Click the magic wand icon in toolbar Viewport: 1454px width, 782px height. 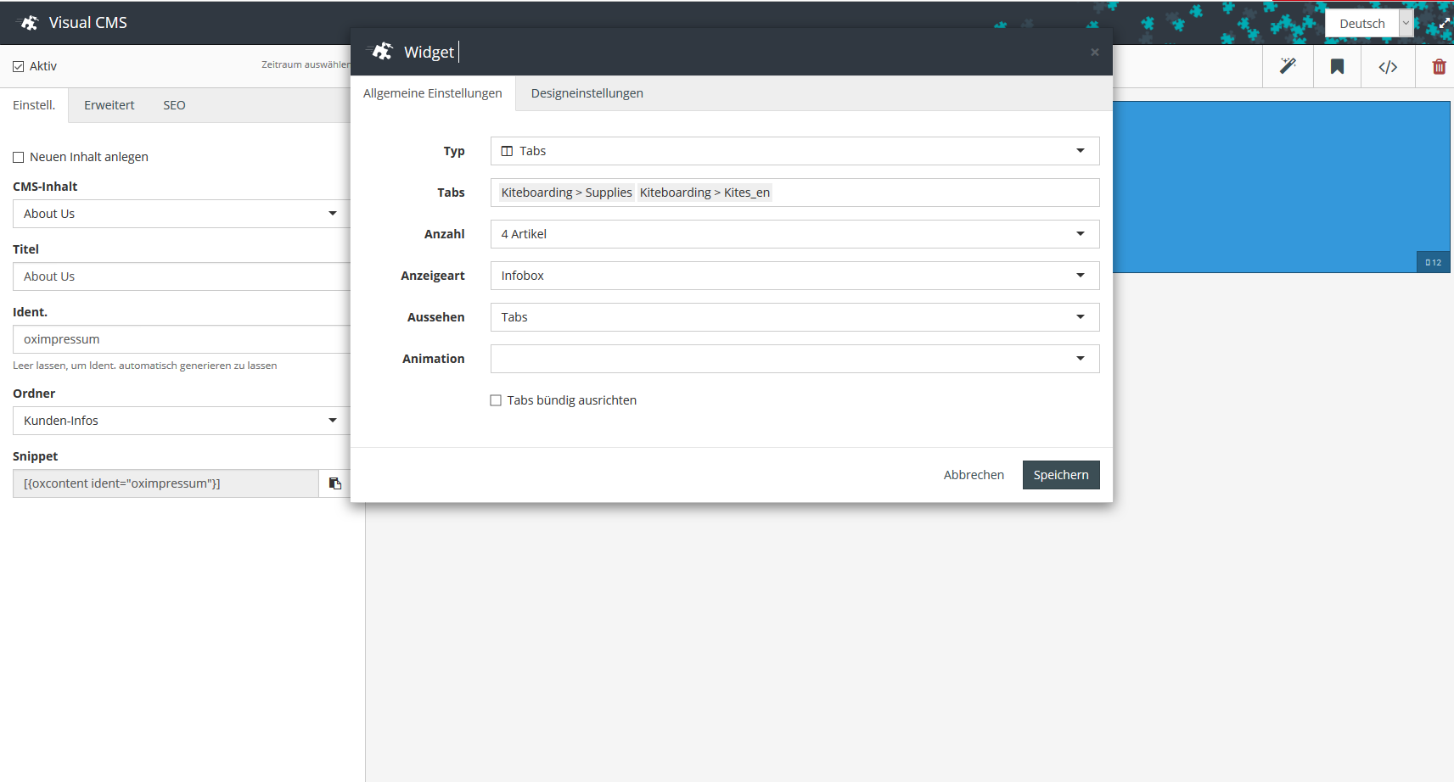point(1288,66)
